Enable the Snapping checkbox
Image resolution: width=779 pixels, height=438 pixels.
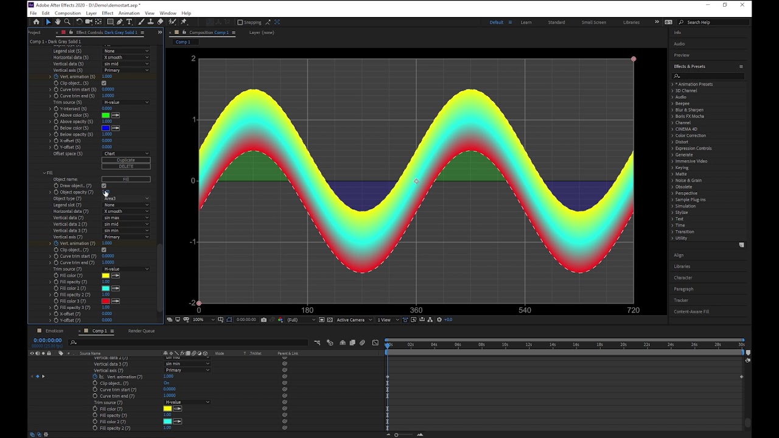click(x=240, y=23)
